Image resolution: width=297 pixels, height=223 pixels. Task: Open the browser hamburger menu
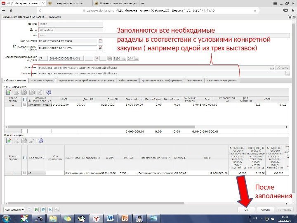pyautogui.click(x=275, y=3)
